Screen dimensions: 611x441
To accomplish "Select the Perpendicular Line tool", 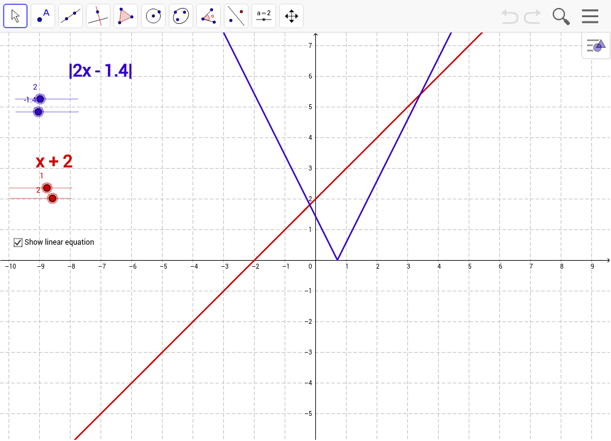I will [98, 16].
